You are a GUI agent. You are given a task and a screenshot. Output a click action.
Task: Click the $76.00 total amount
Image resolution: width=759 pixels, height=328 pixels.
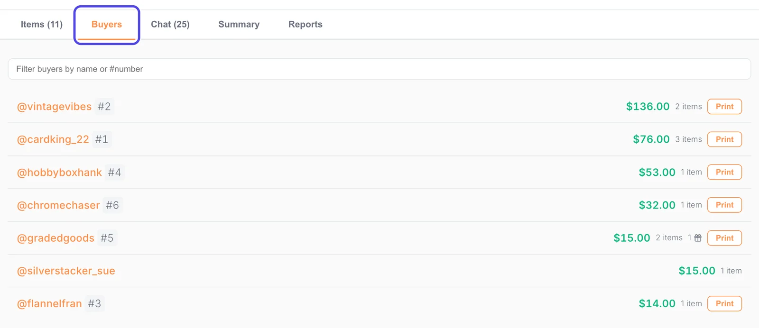(651, 139)
